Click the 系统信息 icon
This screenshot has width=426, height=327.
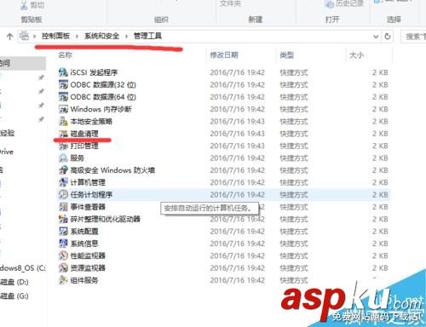click(63, 244)
